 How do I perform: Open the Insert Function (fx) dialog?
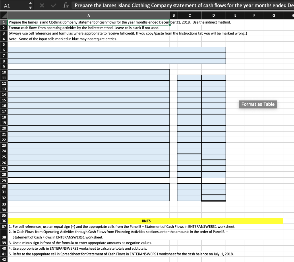point(66,5)
